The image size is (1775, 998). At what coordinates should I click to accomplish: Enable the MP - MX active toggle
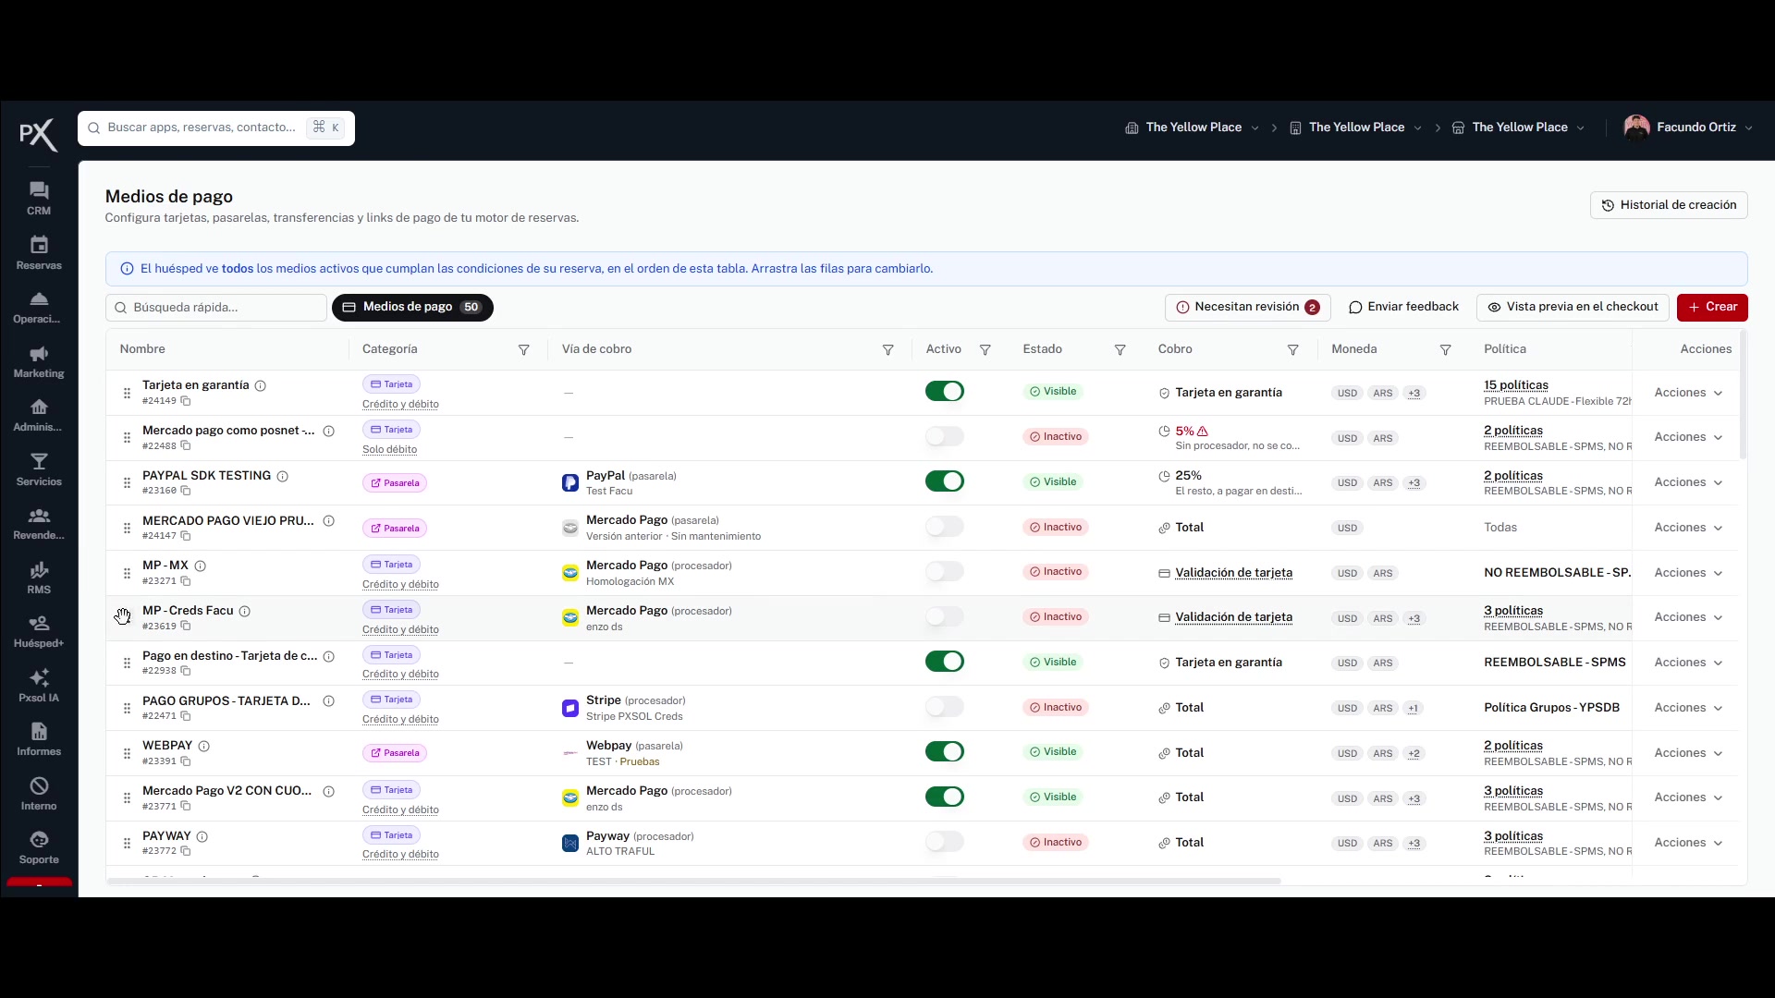[945, 571]
